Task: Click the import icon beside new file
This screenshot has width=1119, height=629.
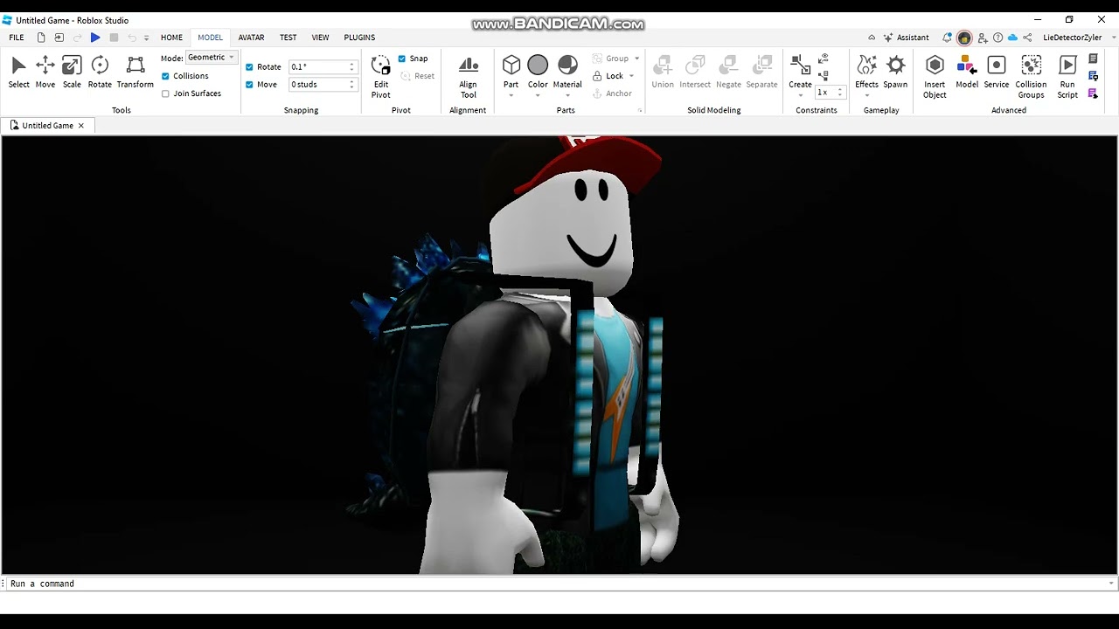Action: pyautogui.click(x=59, y=38)
